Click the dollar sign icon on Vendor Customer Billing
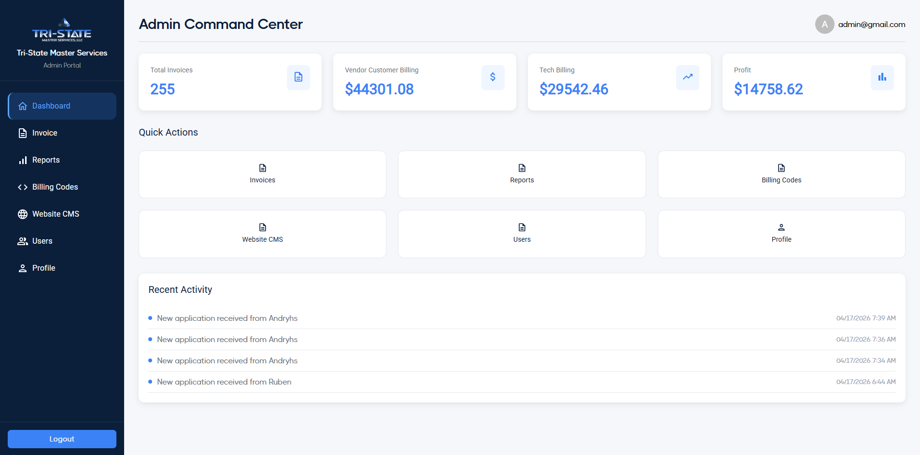Viewport: 920px width, 455px height. 493,77
